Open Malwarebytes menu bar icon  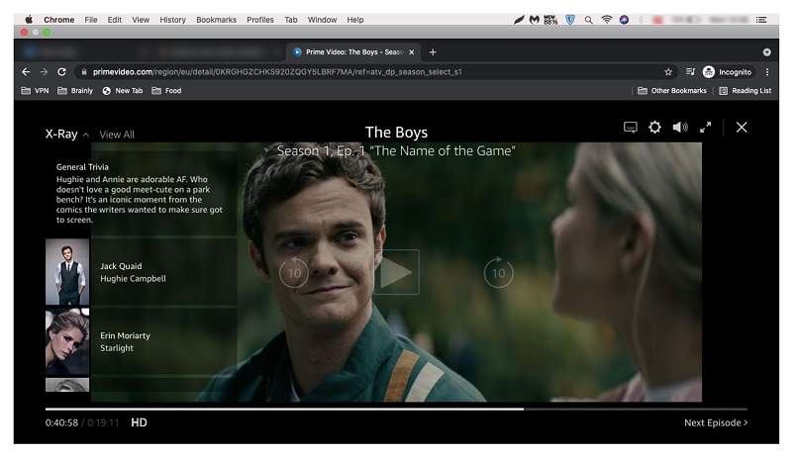coord(535,20)
